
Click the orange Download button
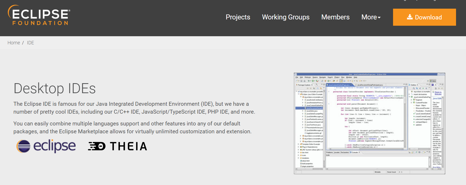[x=424, y=17]
